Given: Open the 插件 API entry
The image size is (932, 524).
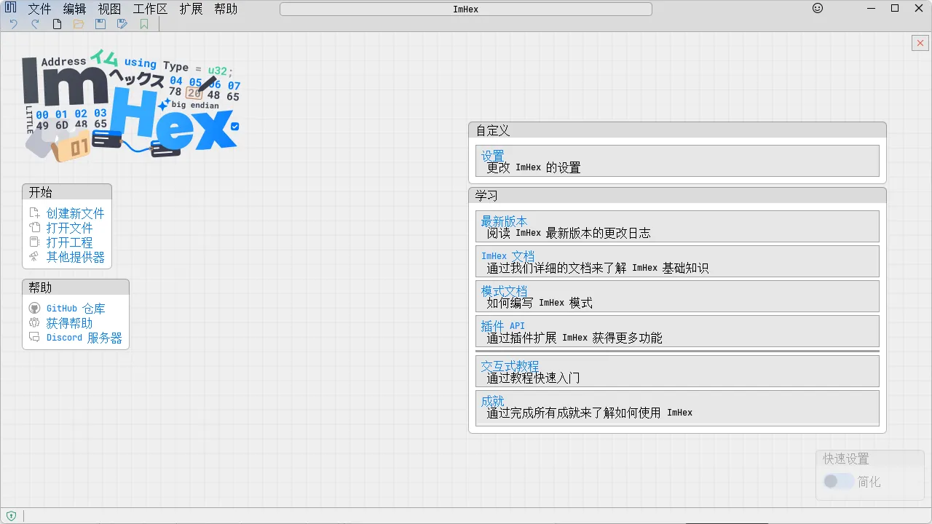Looking at the screenshot, I should pyautogui.click(x=677, y=331).
